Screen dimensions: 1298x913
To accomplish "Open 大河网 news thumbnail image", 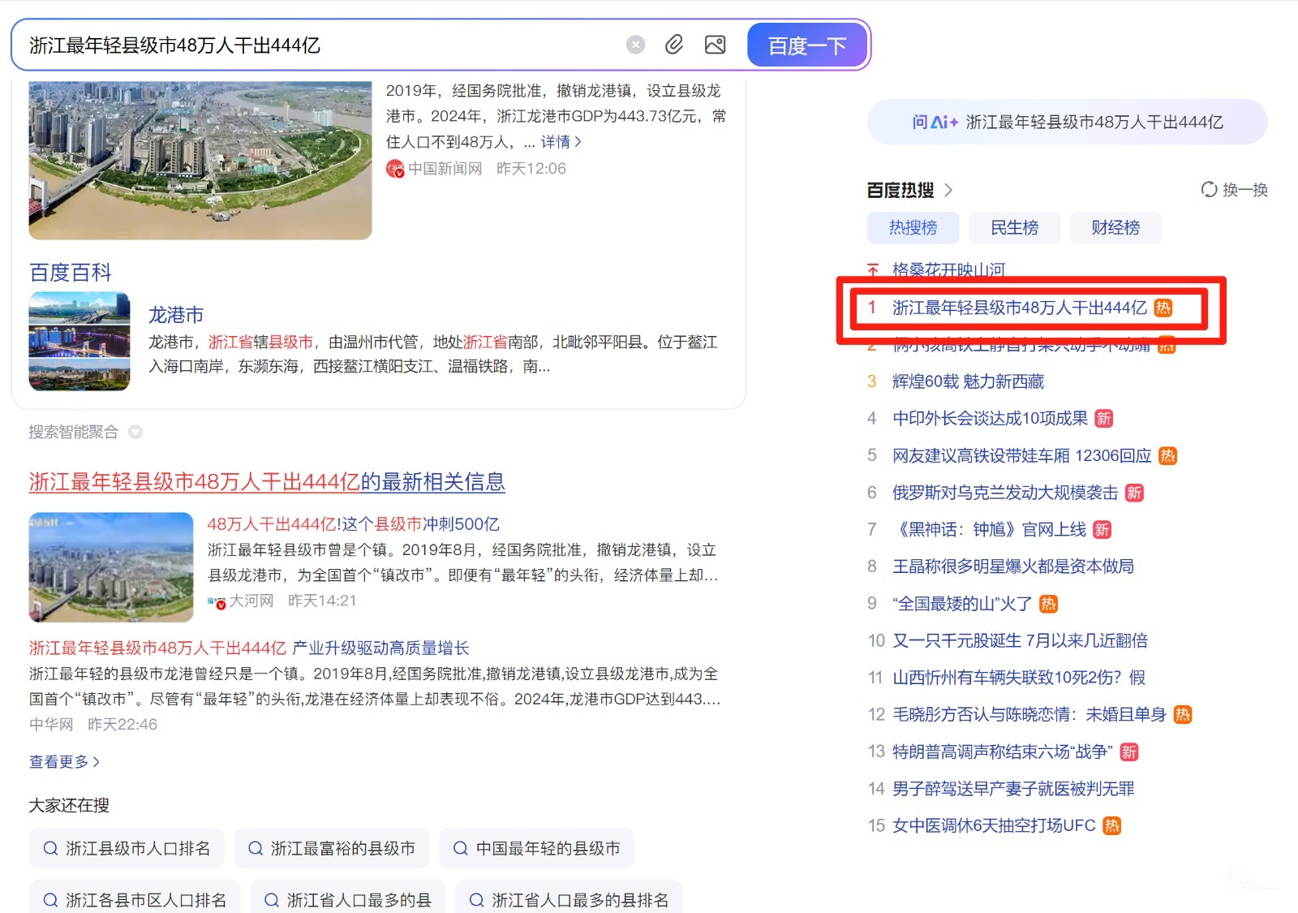I will click(x=111, y=566).
